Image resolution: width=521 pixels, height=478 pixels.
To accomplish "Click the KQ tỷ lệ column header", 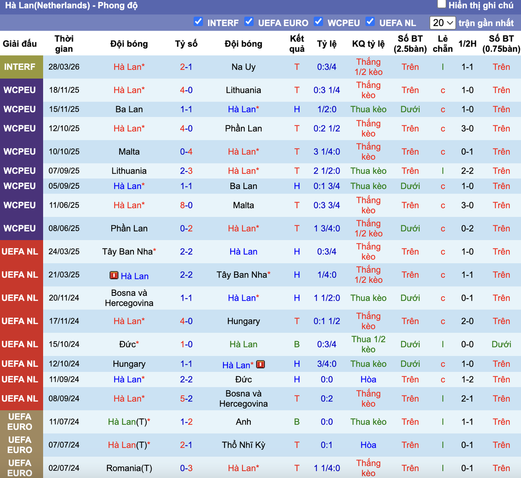I will [x=368, y=44].
